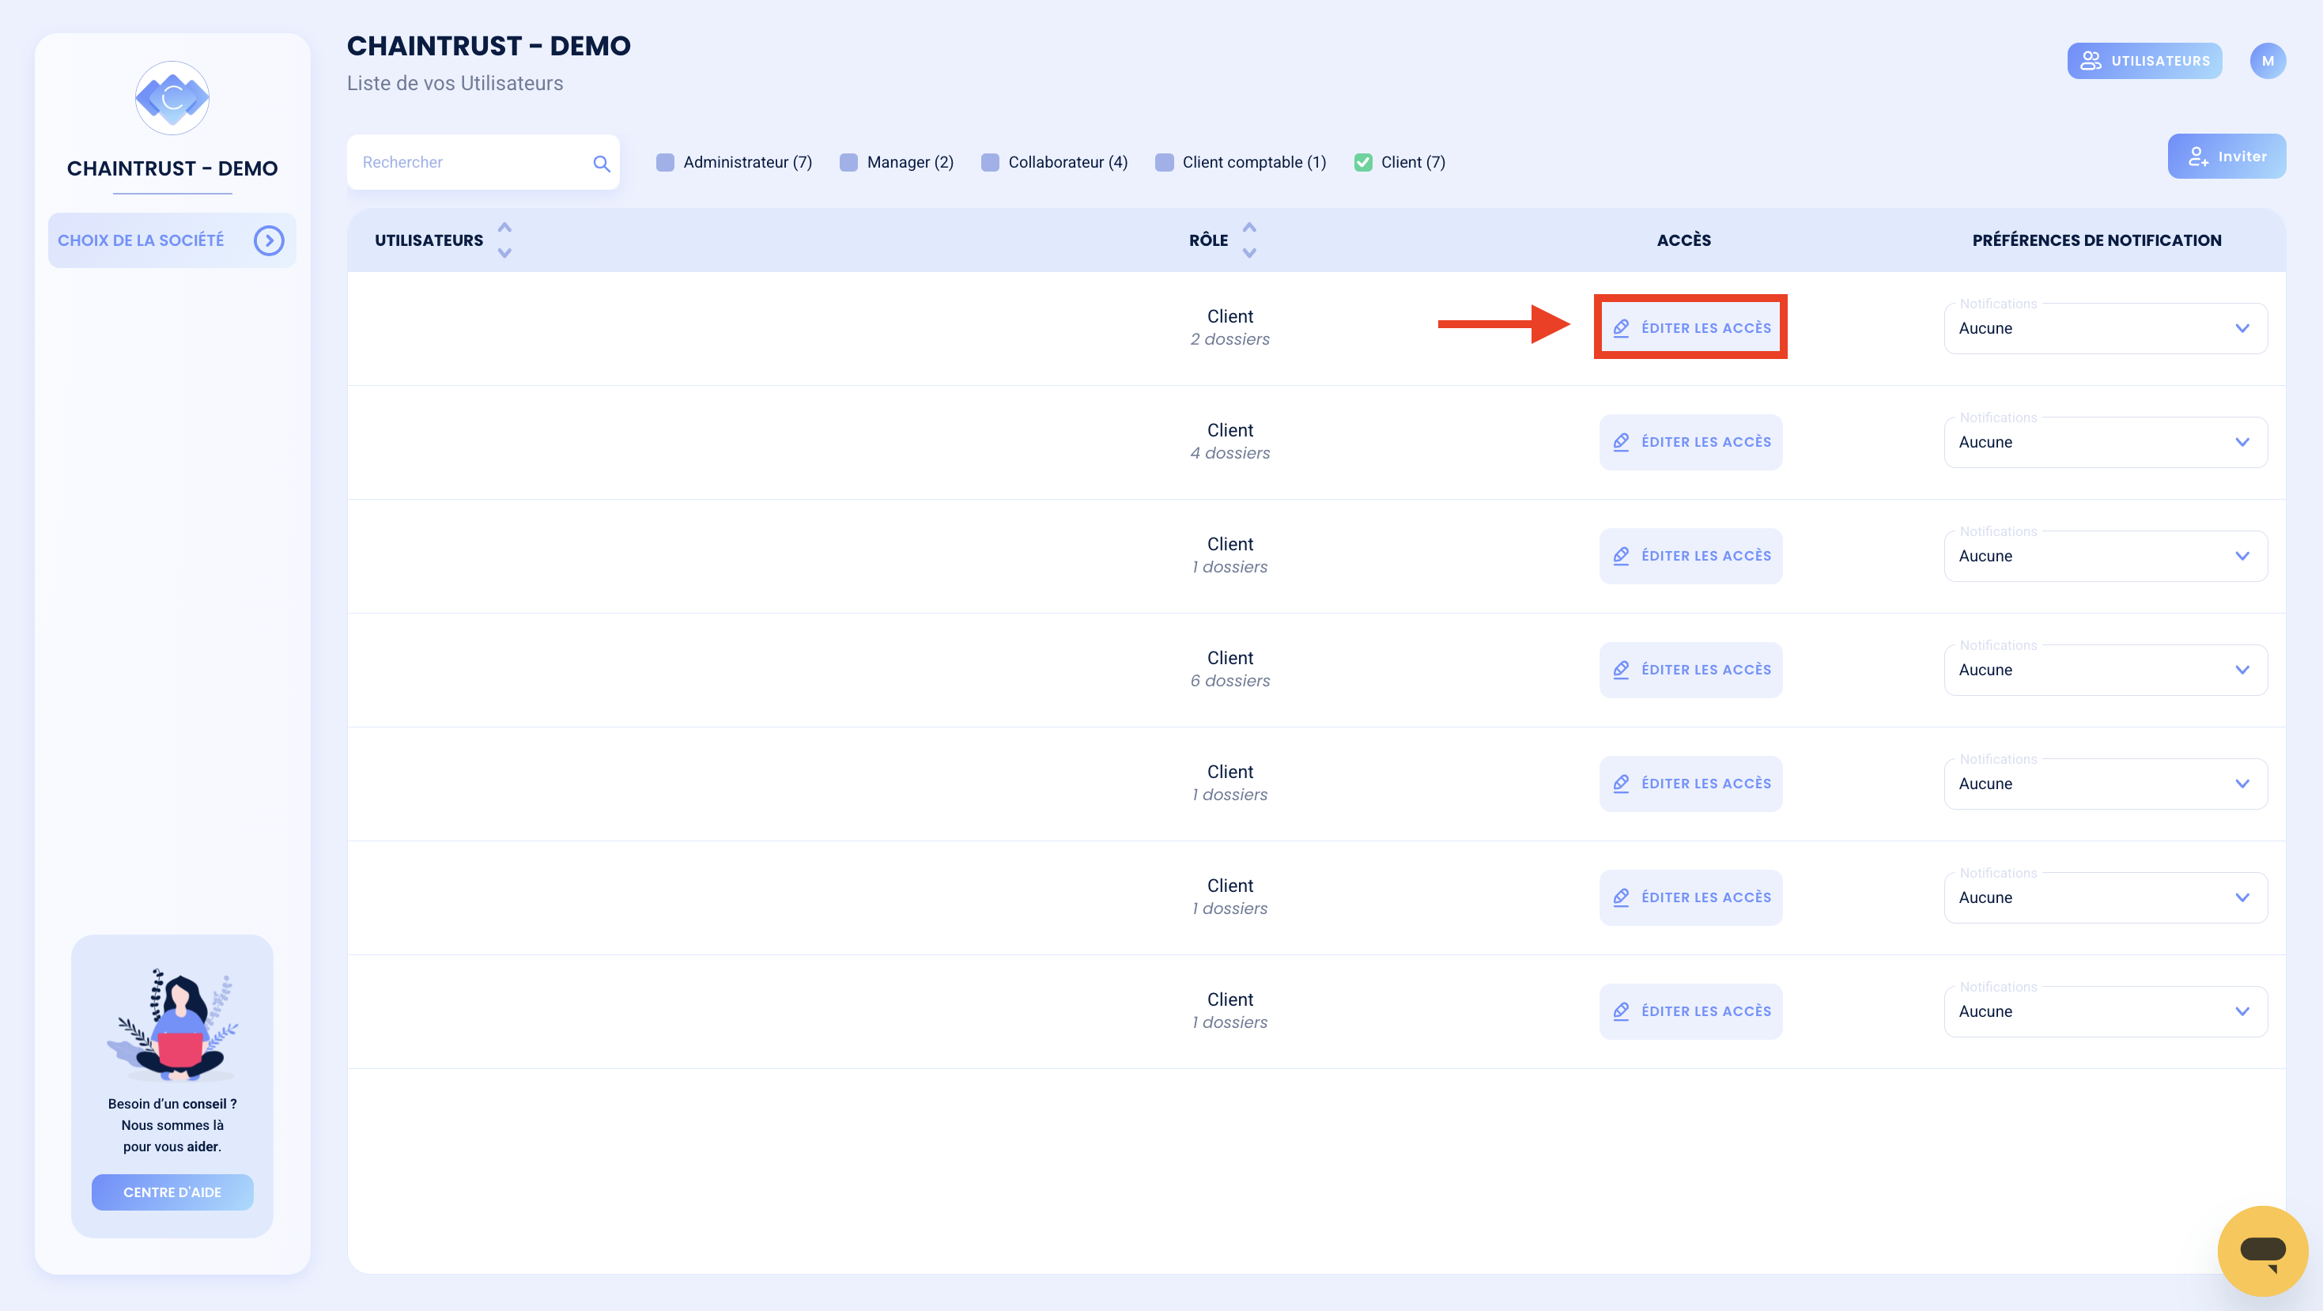The image size is (2323, 1311).
Task: Open the chat support bubble
Action: [2263, 1251]
